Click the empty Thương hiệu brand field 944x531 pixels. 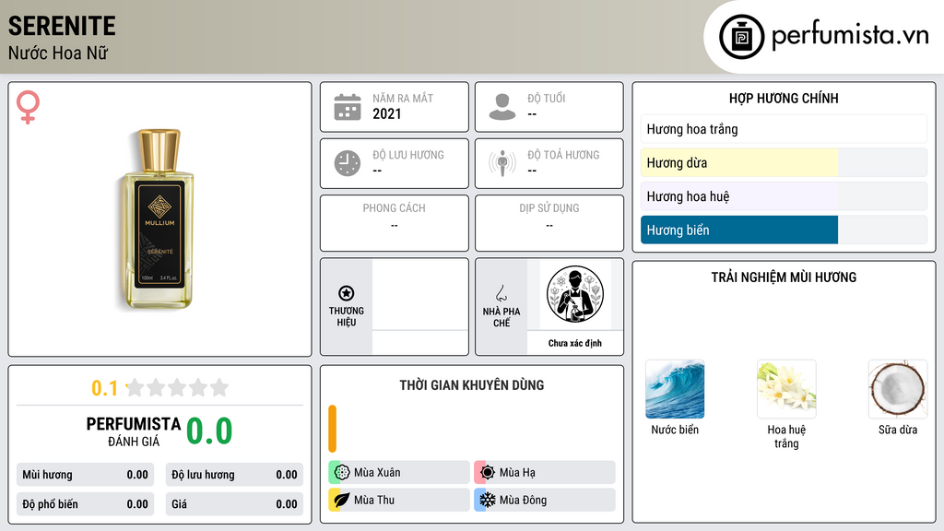click(x=419, y=306)
